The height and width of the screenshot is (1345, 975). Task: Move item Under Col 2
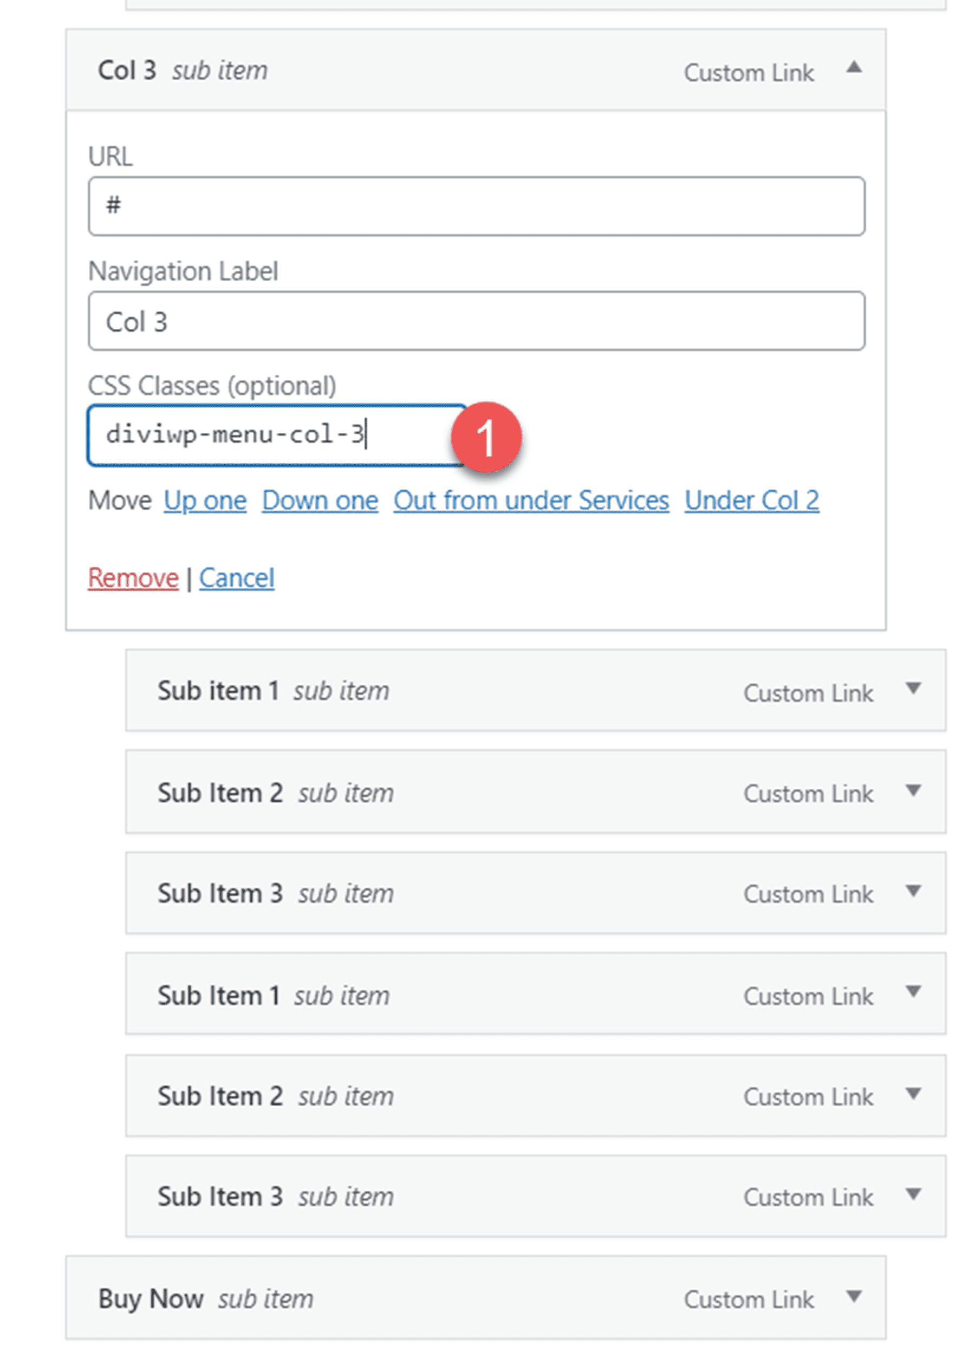(751, 501)
